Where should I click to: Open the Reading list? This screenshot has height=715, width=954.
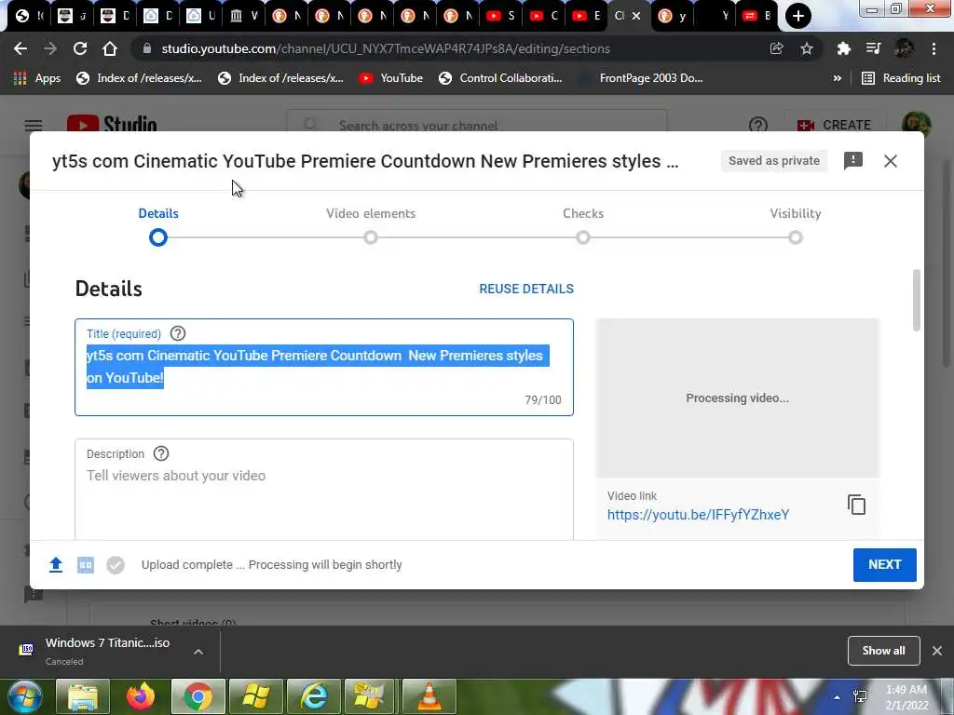(x=901, y=78)
